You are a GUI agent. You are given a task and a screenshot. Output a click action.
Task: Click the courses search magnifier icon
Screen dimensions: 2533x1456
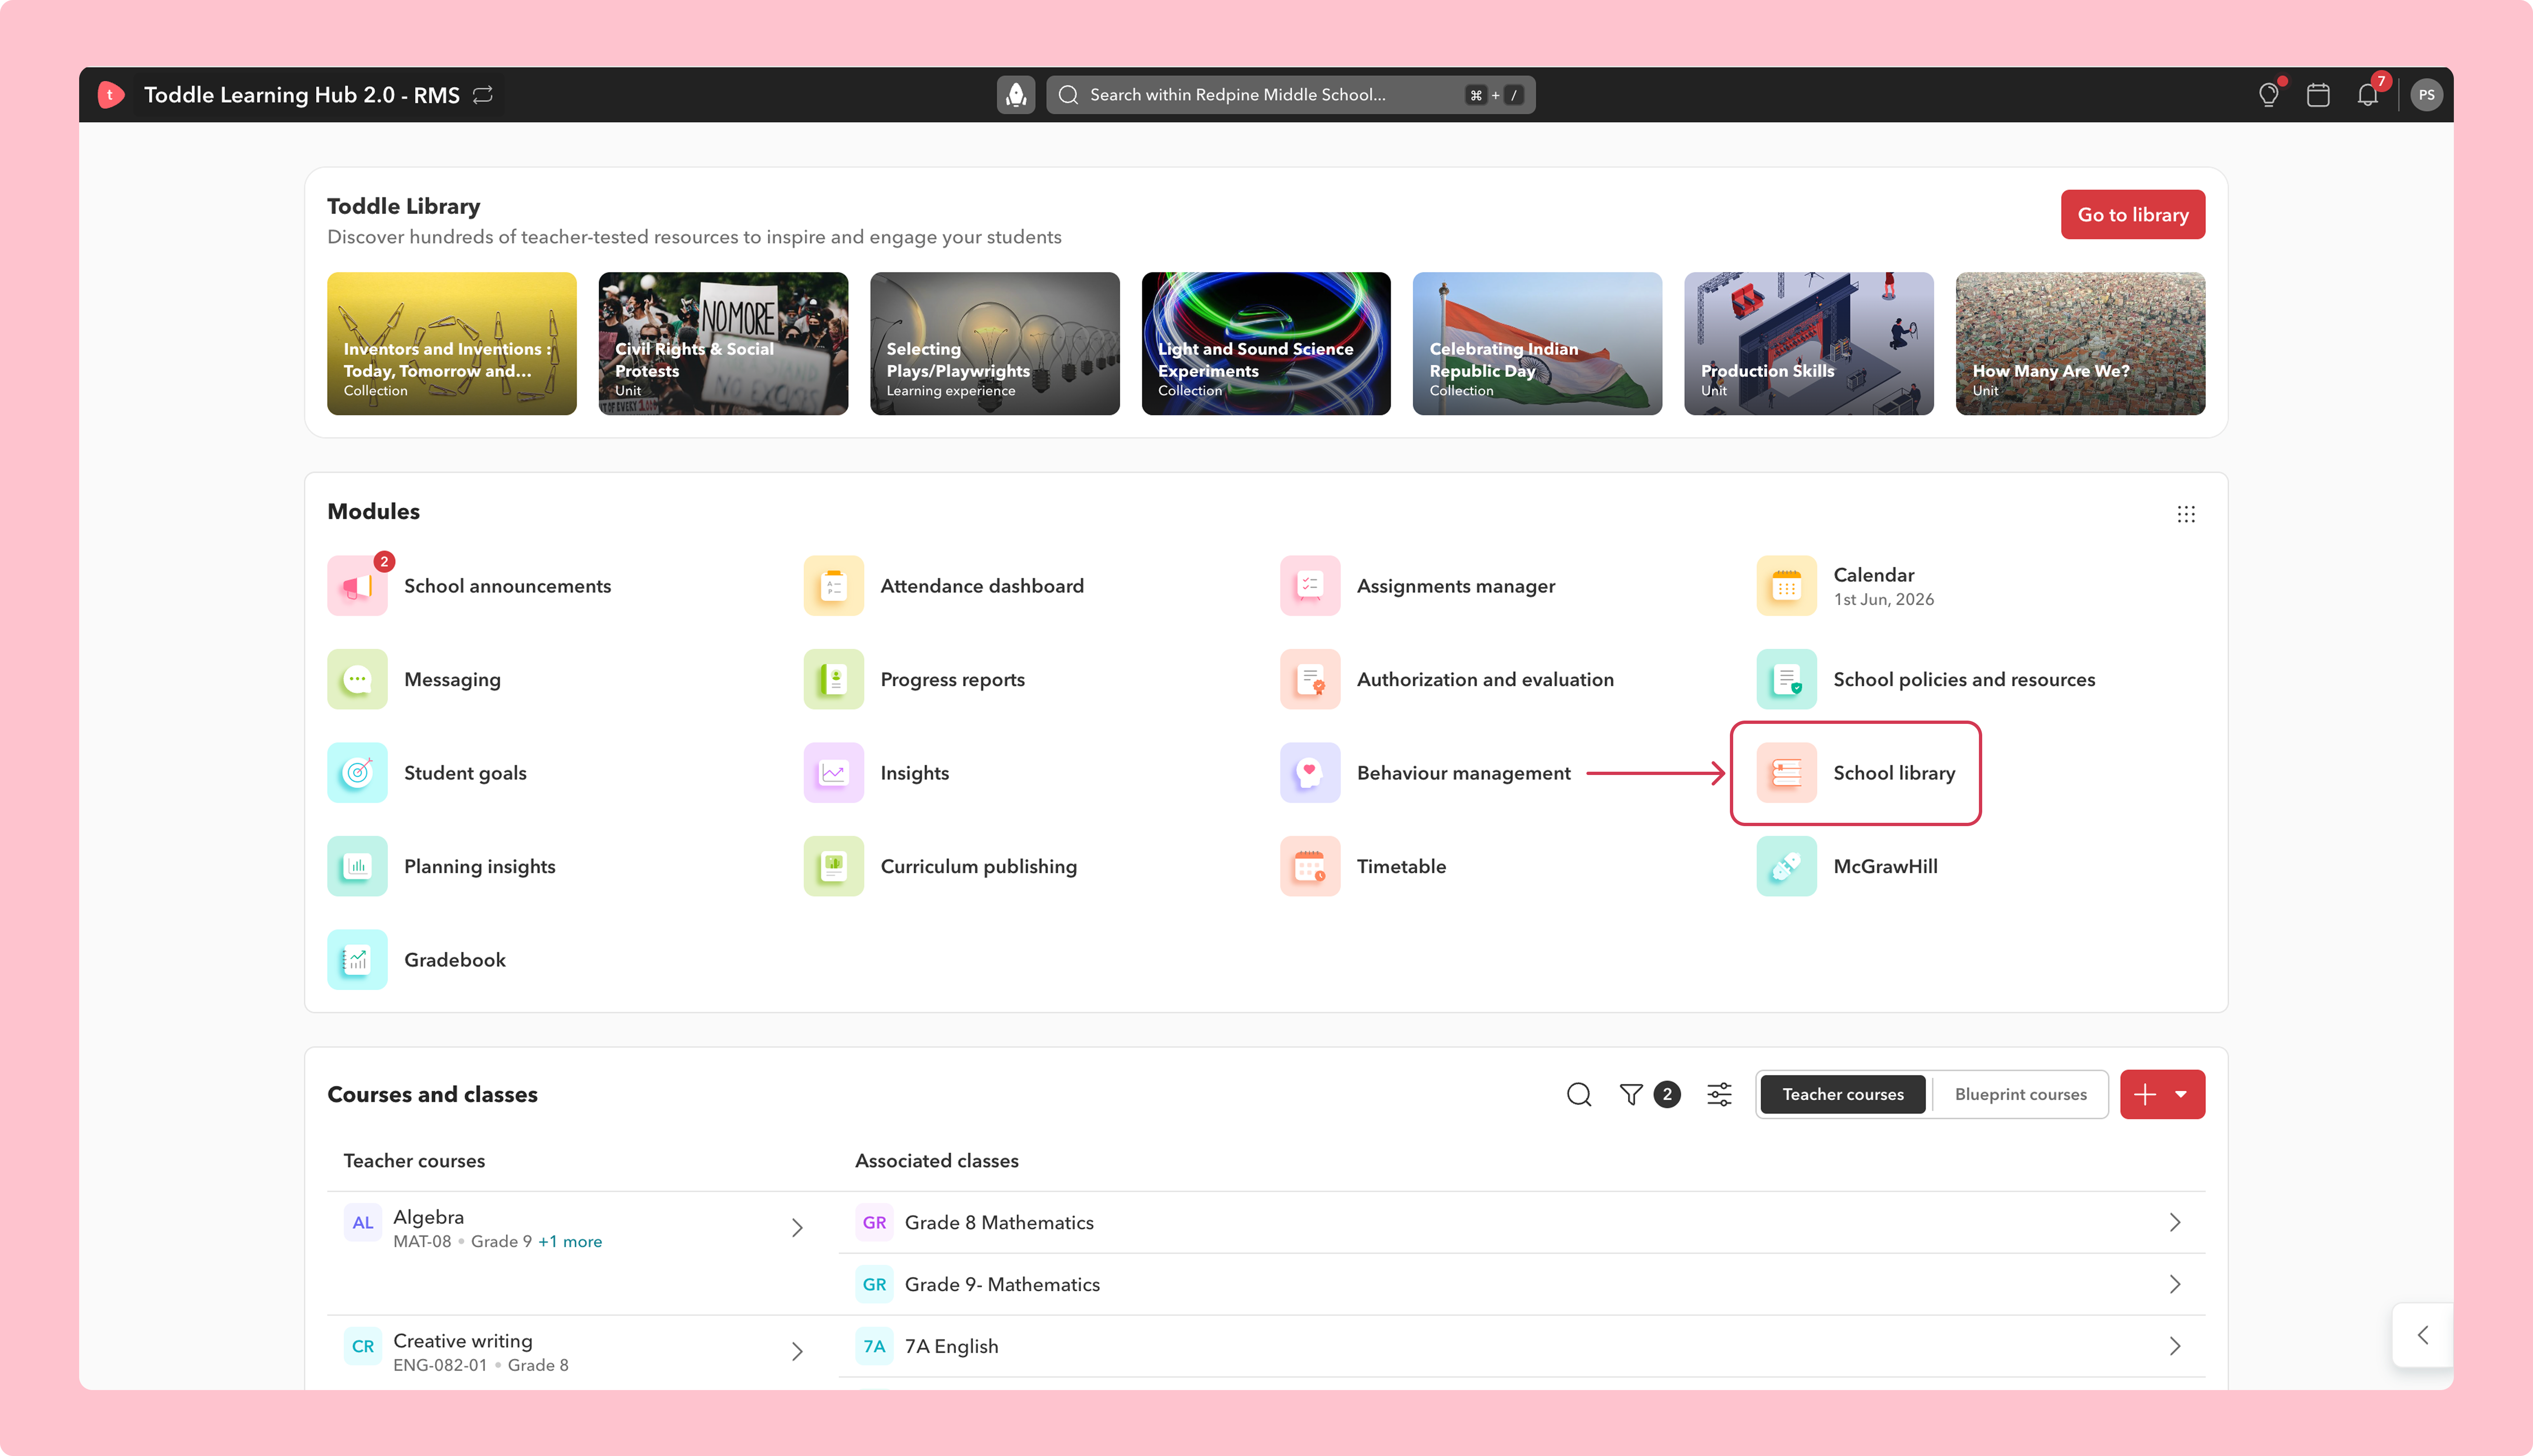1579,1095
